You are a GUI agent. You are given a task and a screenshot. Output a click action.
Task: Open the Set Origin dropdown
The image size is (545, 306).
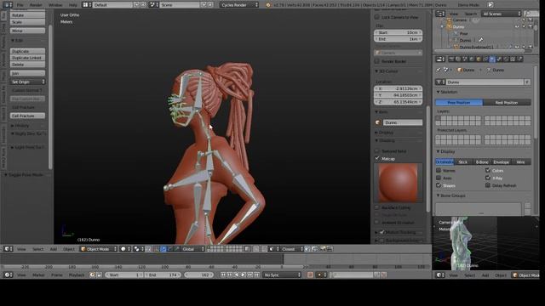[x=28, y=82]
